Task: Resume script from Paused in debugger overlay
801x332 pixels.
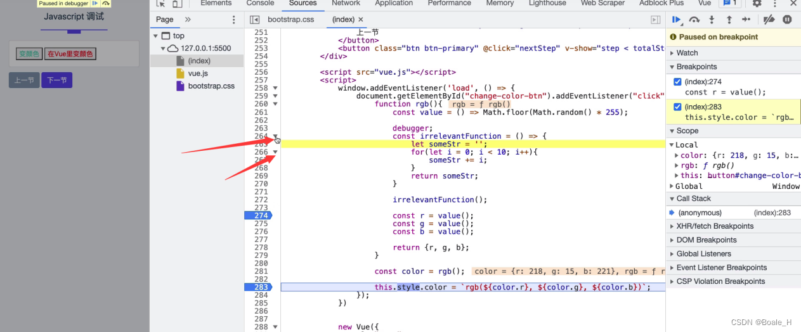Action: pos(95,3)
